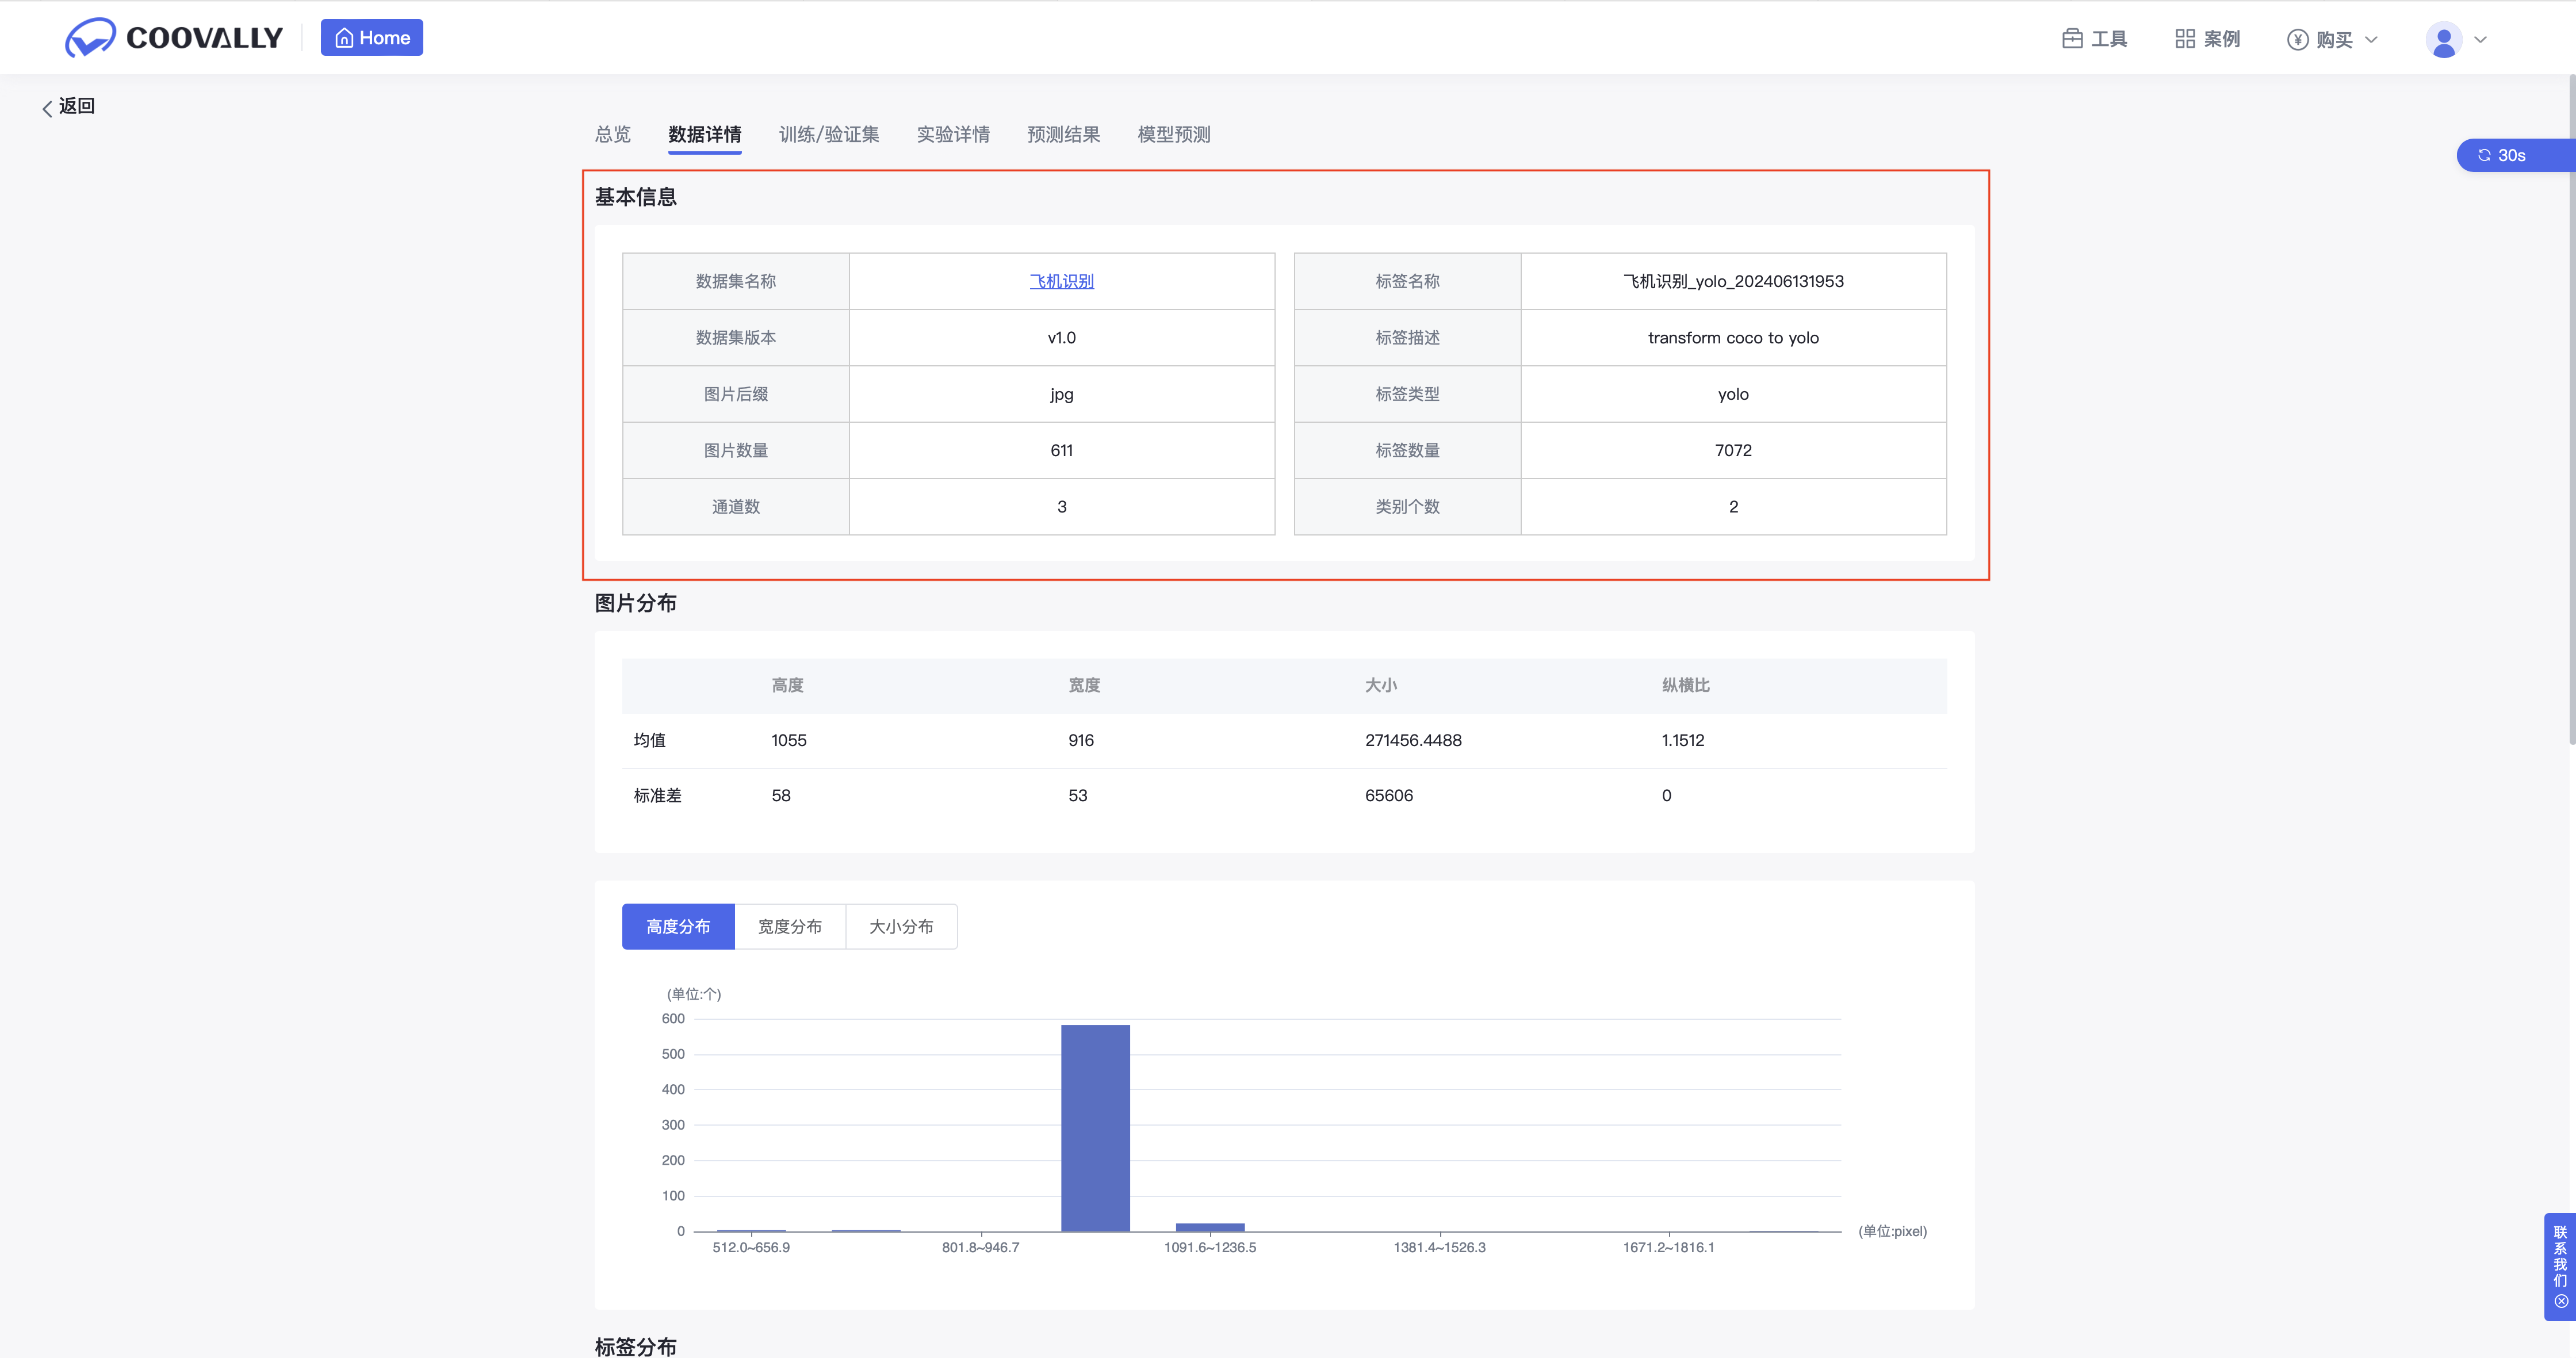The height and width of the screenshot is (1358, 2576).
Task: Click the Coovally logo icon
Action: click(x=90, y=38)
